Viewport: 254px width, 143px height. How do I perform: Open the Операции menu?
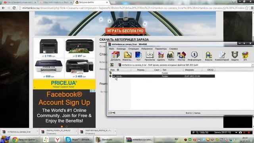133,48
